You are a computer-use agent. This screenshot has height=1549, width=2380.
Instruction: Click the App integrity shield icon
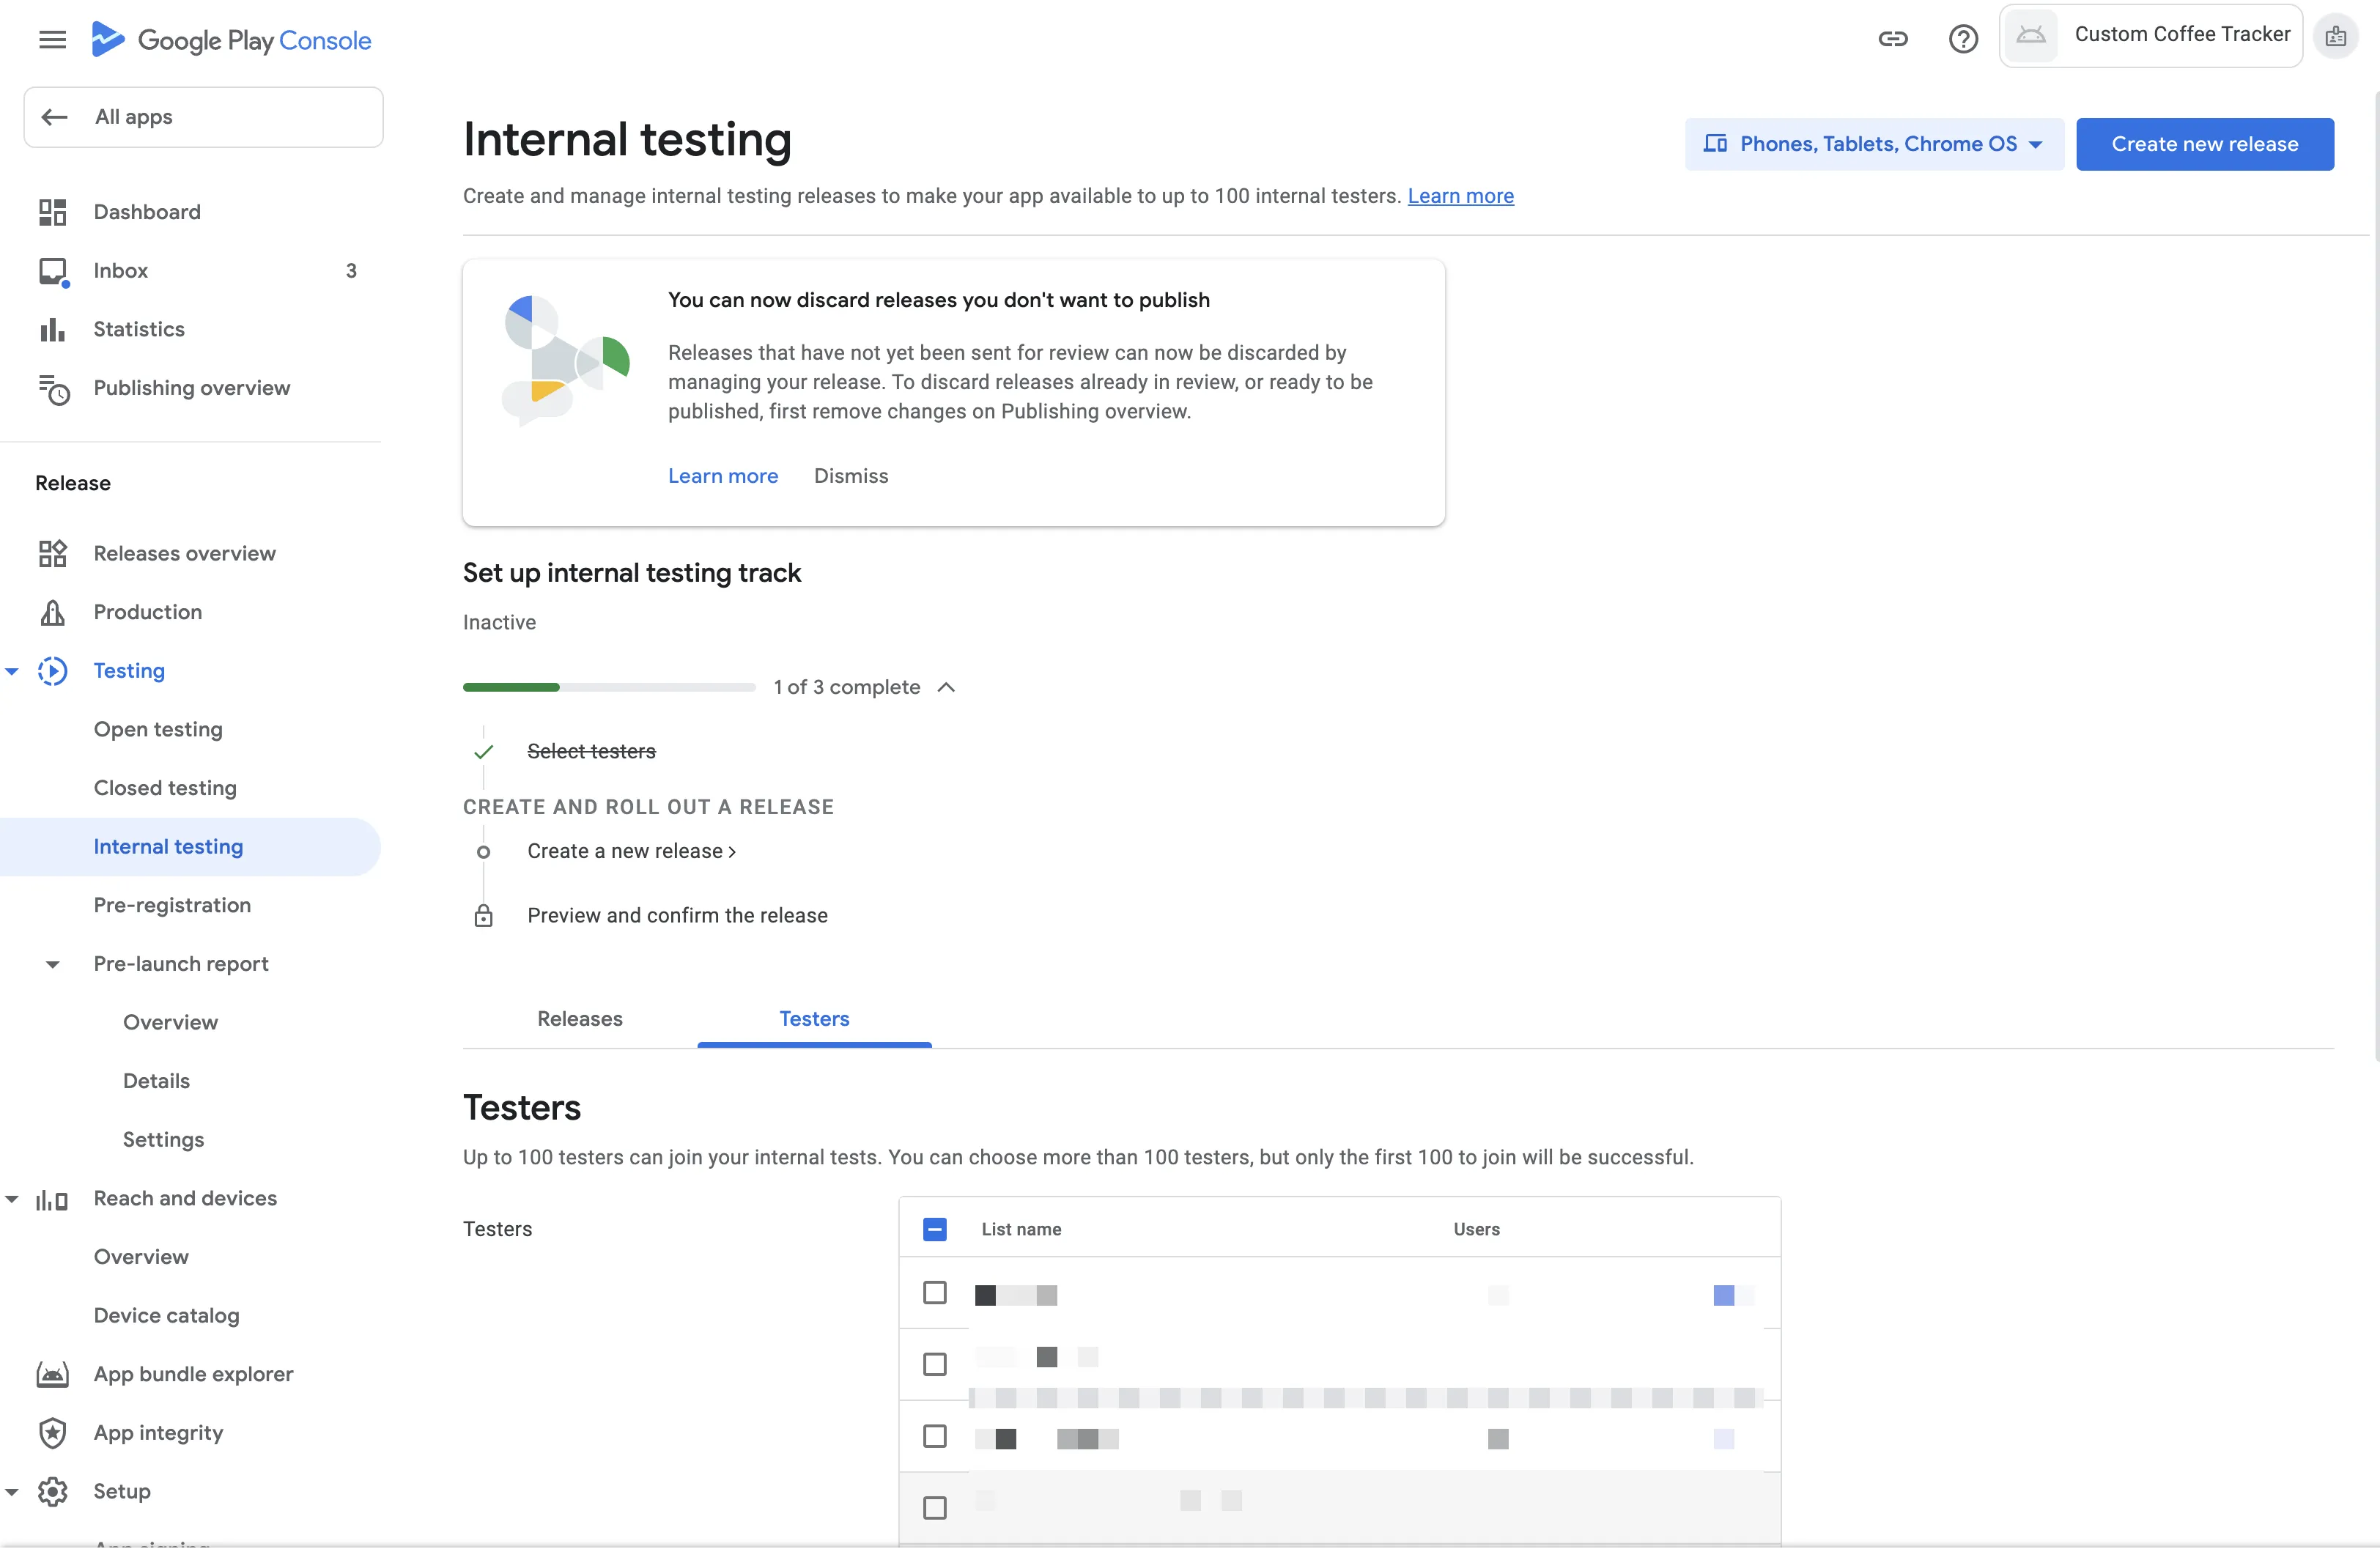click(x=52, y=1433)
